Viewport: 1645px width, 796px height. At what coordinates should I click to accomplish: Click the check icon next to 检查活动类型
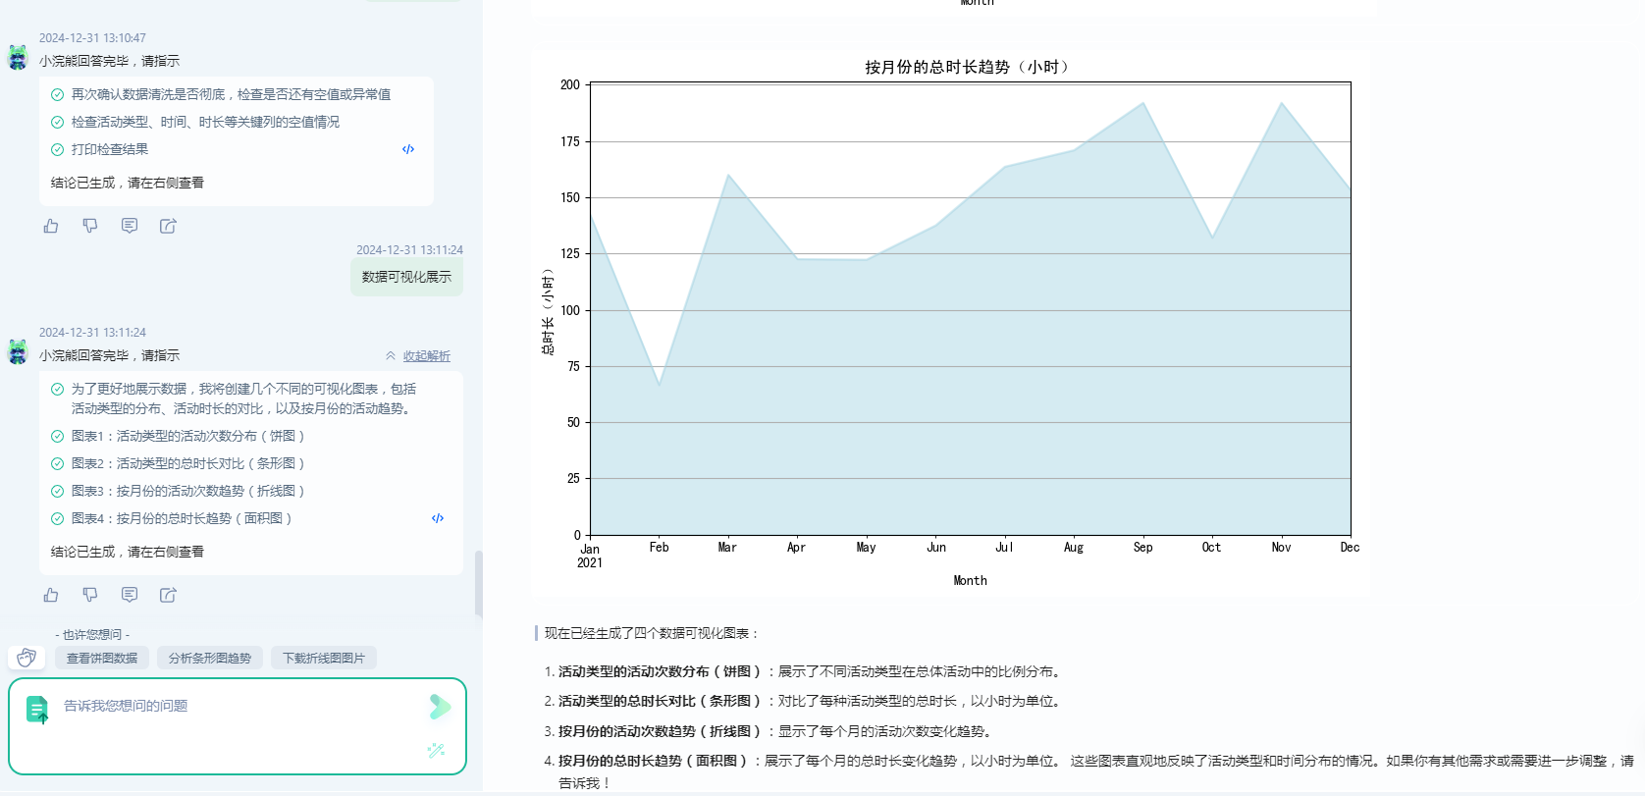click(x=58, y=122)
